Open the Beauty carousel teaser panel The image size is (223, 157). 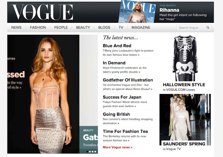[89, 140]
